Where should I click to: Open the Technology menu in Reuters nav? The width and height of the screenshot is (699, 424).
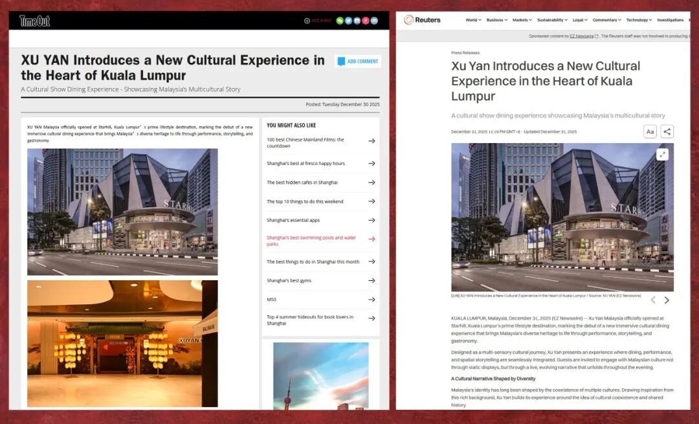tap(639, 20)
